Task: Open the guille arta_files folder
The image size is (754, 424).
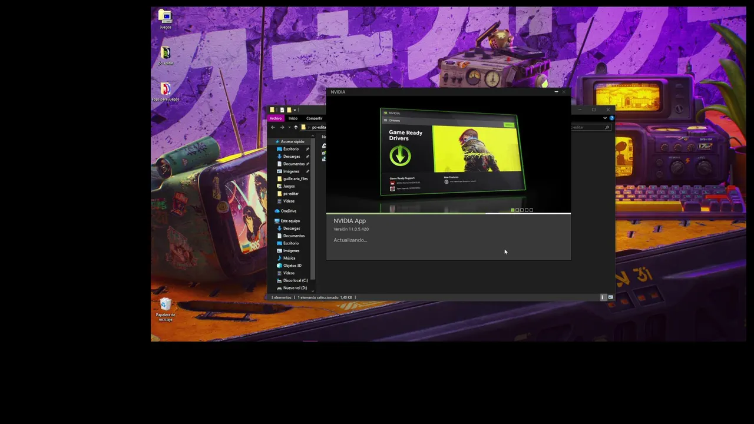Action: 295,178
